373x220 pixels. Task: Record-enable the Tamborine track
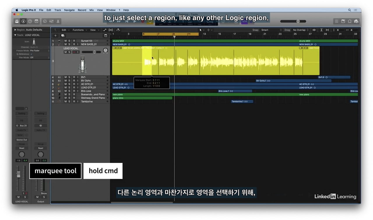click(74, 102)
